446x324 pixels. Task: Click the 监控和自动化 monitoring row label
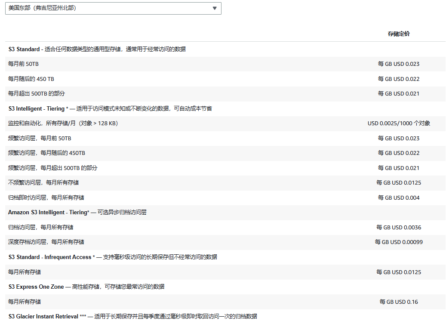point(63,123)
